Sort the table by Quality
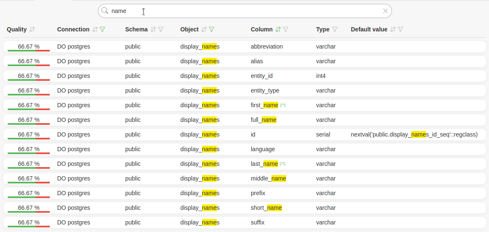Screen dimensions: 489x232 pos(32,30)
